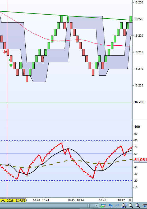Click the 80 level on indicator scale
Viewport: 147px width, 209px height.
click(136, 140)
